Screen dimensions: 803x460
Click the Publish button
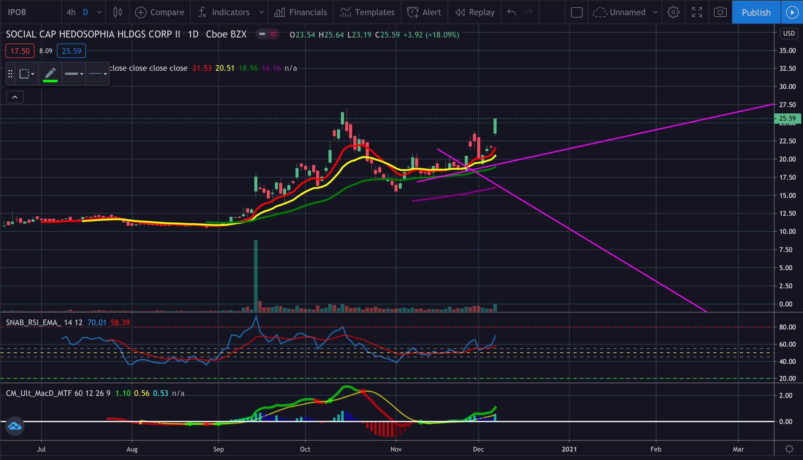(755, 12)
